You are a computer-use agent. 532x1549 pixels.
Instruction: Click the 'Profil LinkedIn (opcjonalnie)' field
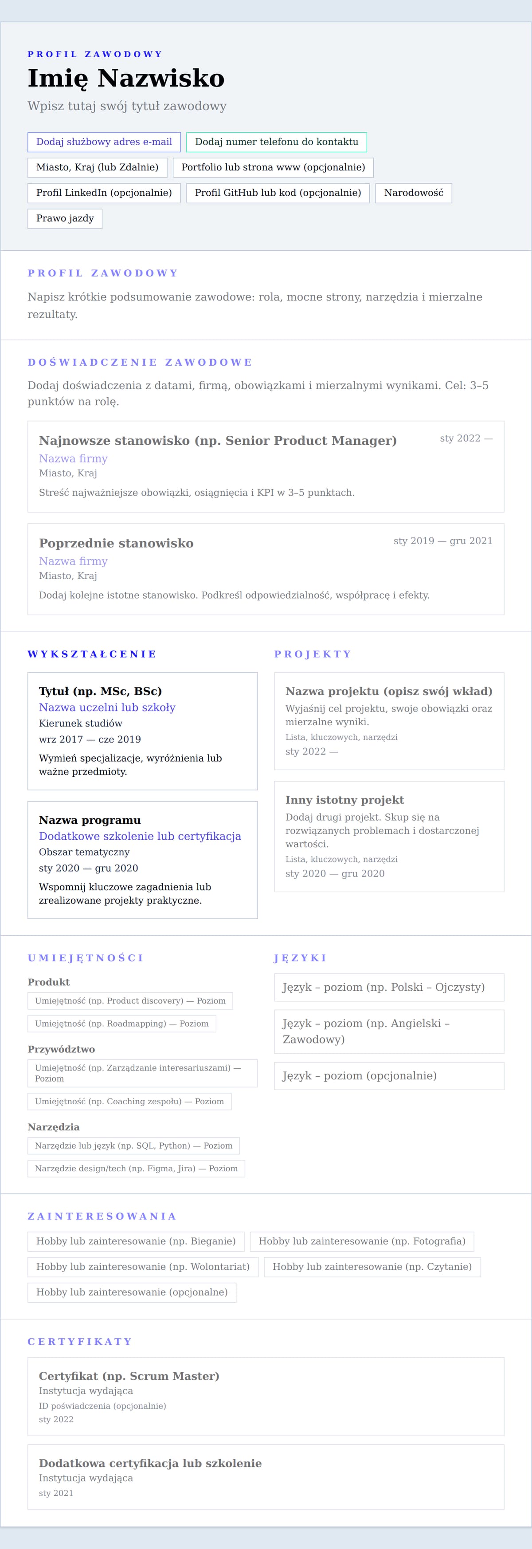coord(104,193)
